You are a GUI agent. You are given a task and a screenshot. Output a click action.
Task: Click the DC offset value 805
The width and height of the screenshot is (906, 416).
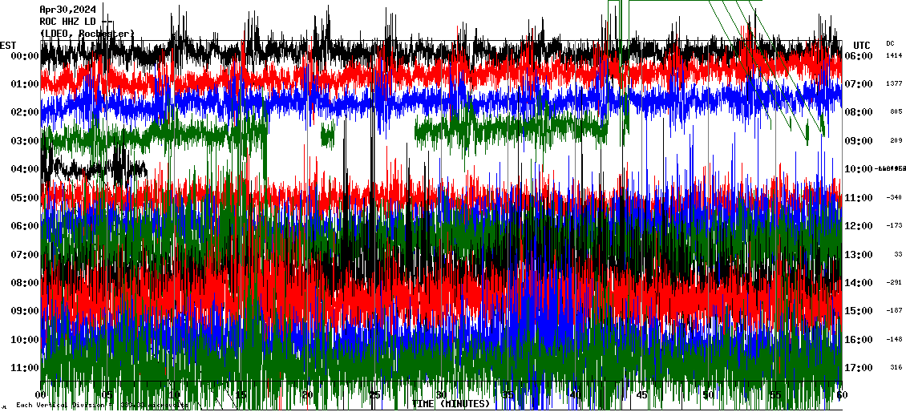coord(896,112)
